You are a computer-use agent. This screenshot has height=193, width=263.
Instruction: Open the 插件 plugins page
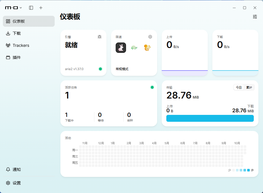29,57
